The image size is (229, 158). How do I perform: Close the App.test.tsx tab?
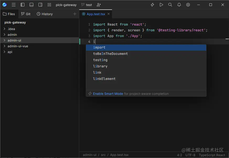click(109, 14)
